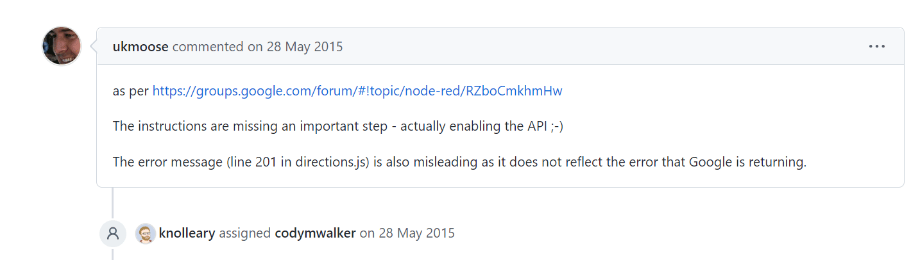Image resolution: width=920 pixels, height=260 pixels.
Task: Click ukmoose's large profile avatar
Action: click(x=62, y=46)
